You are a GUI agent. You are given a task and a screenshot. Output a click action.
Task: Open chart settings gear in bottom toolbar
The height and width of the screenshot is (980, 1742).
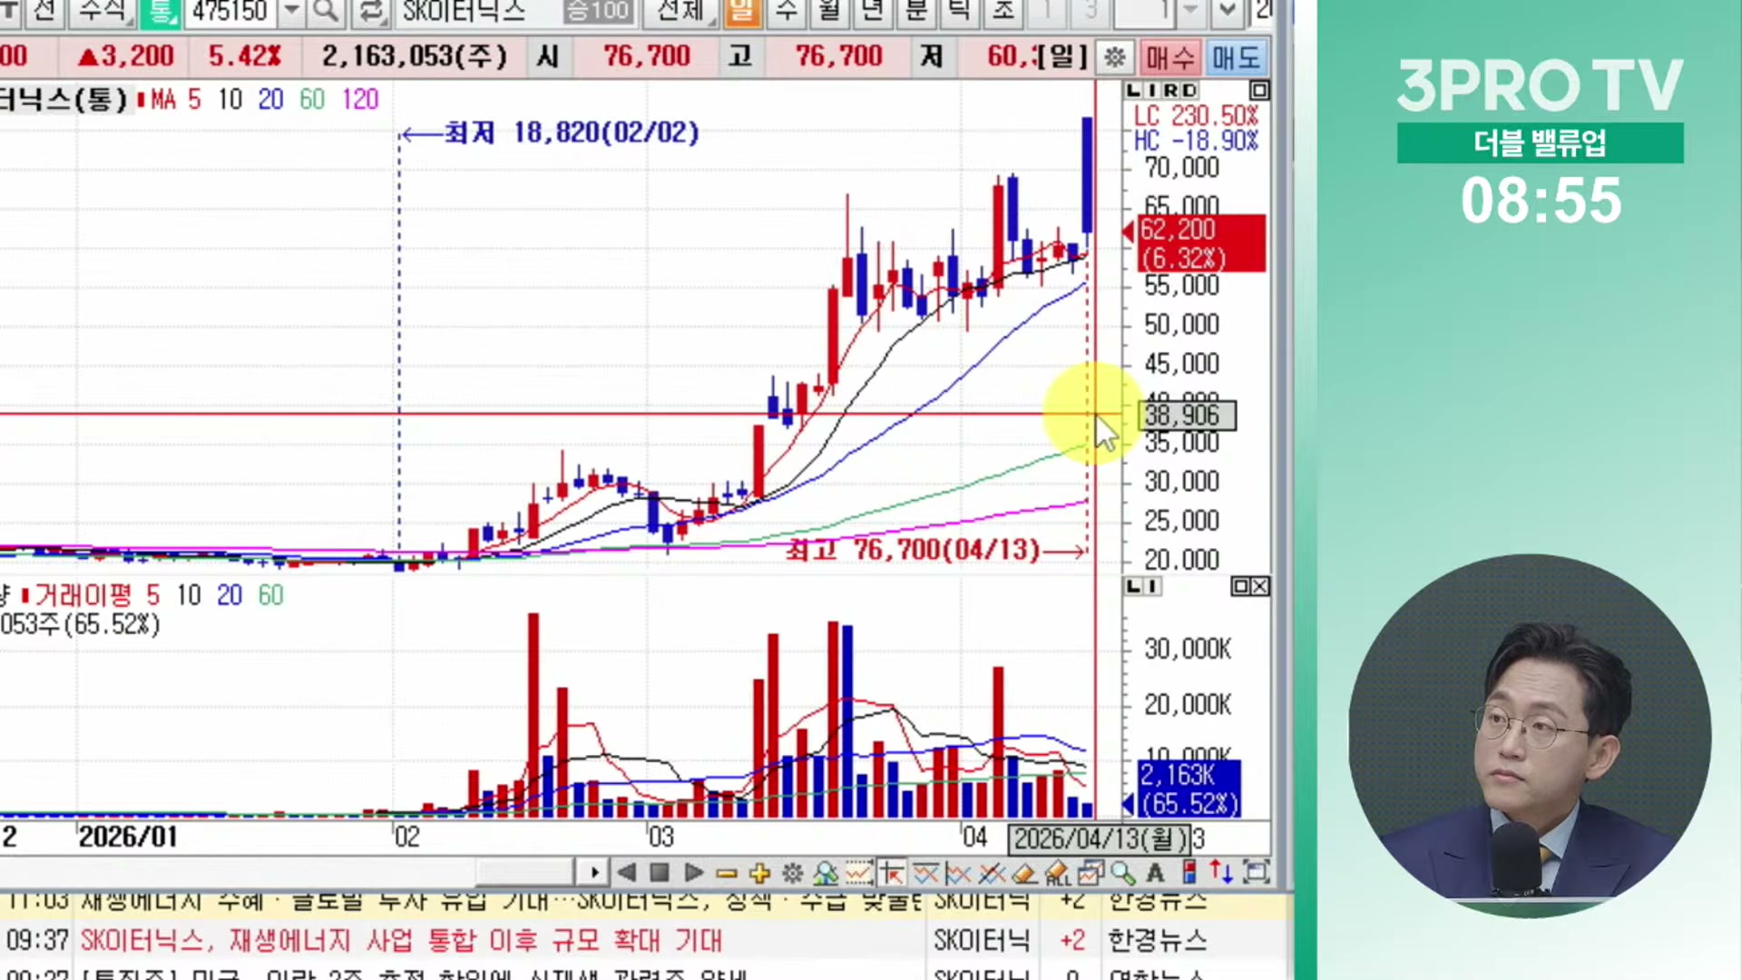pos(792,873)
